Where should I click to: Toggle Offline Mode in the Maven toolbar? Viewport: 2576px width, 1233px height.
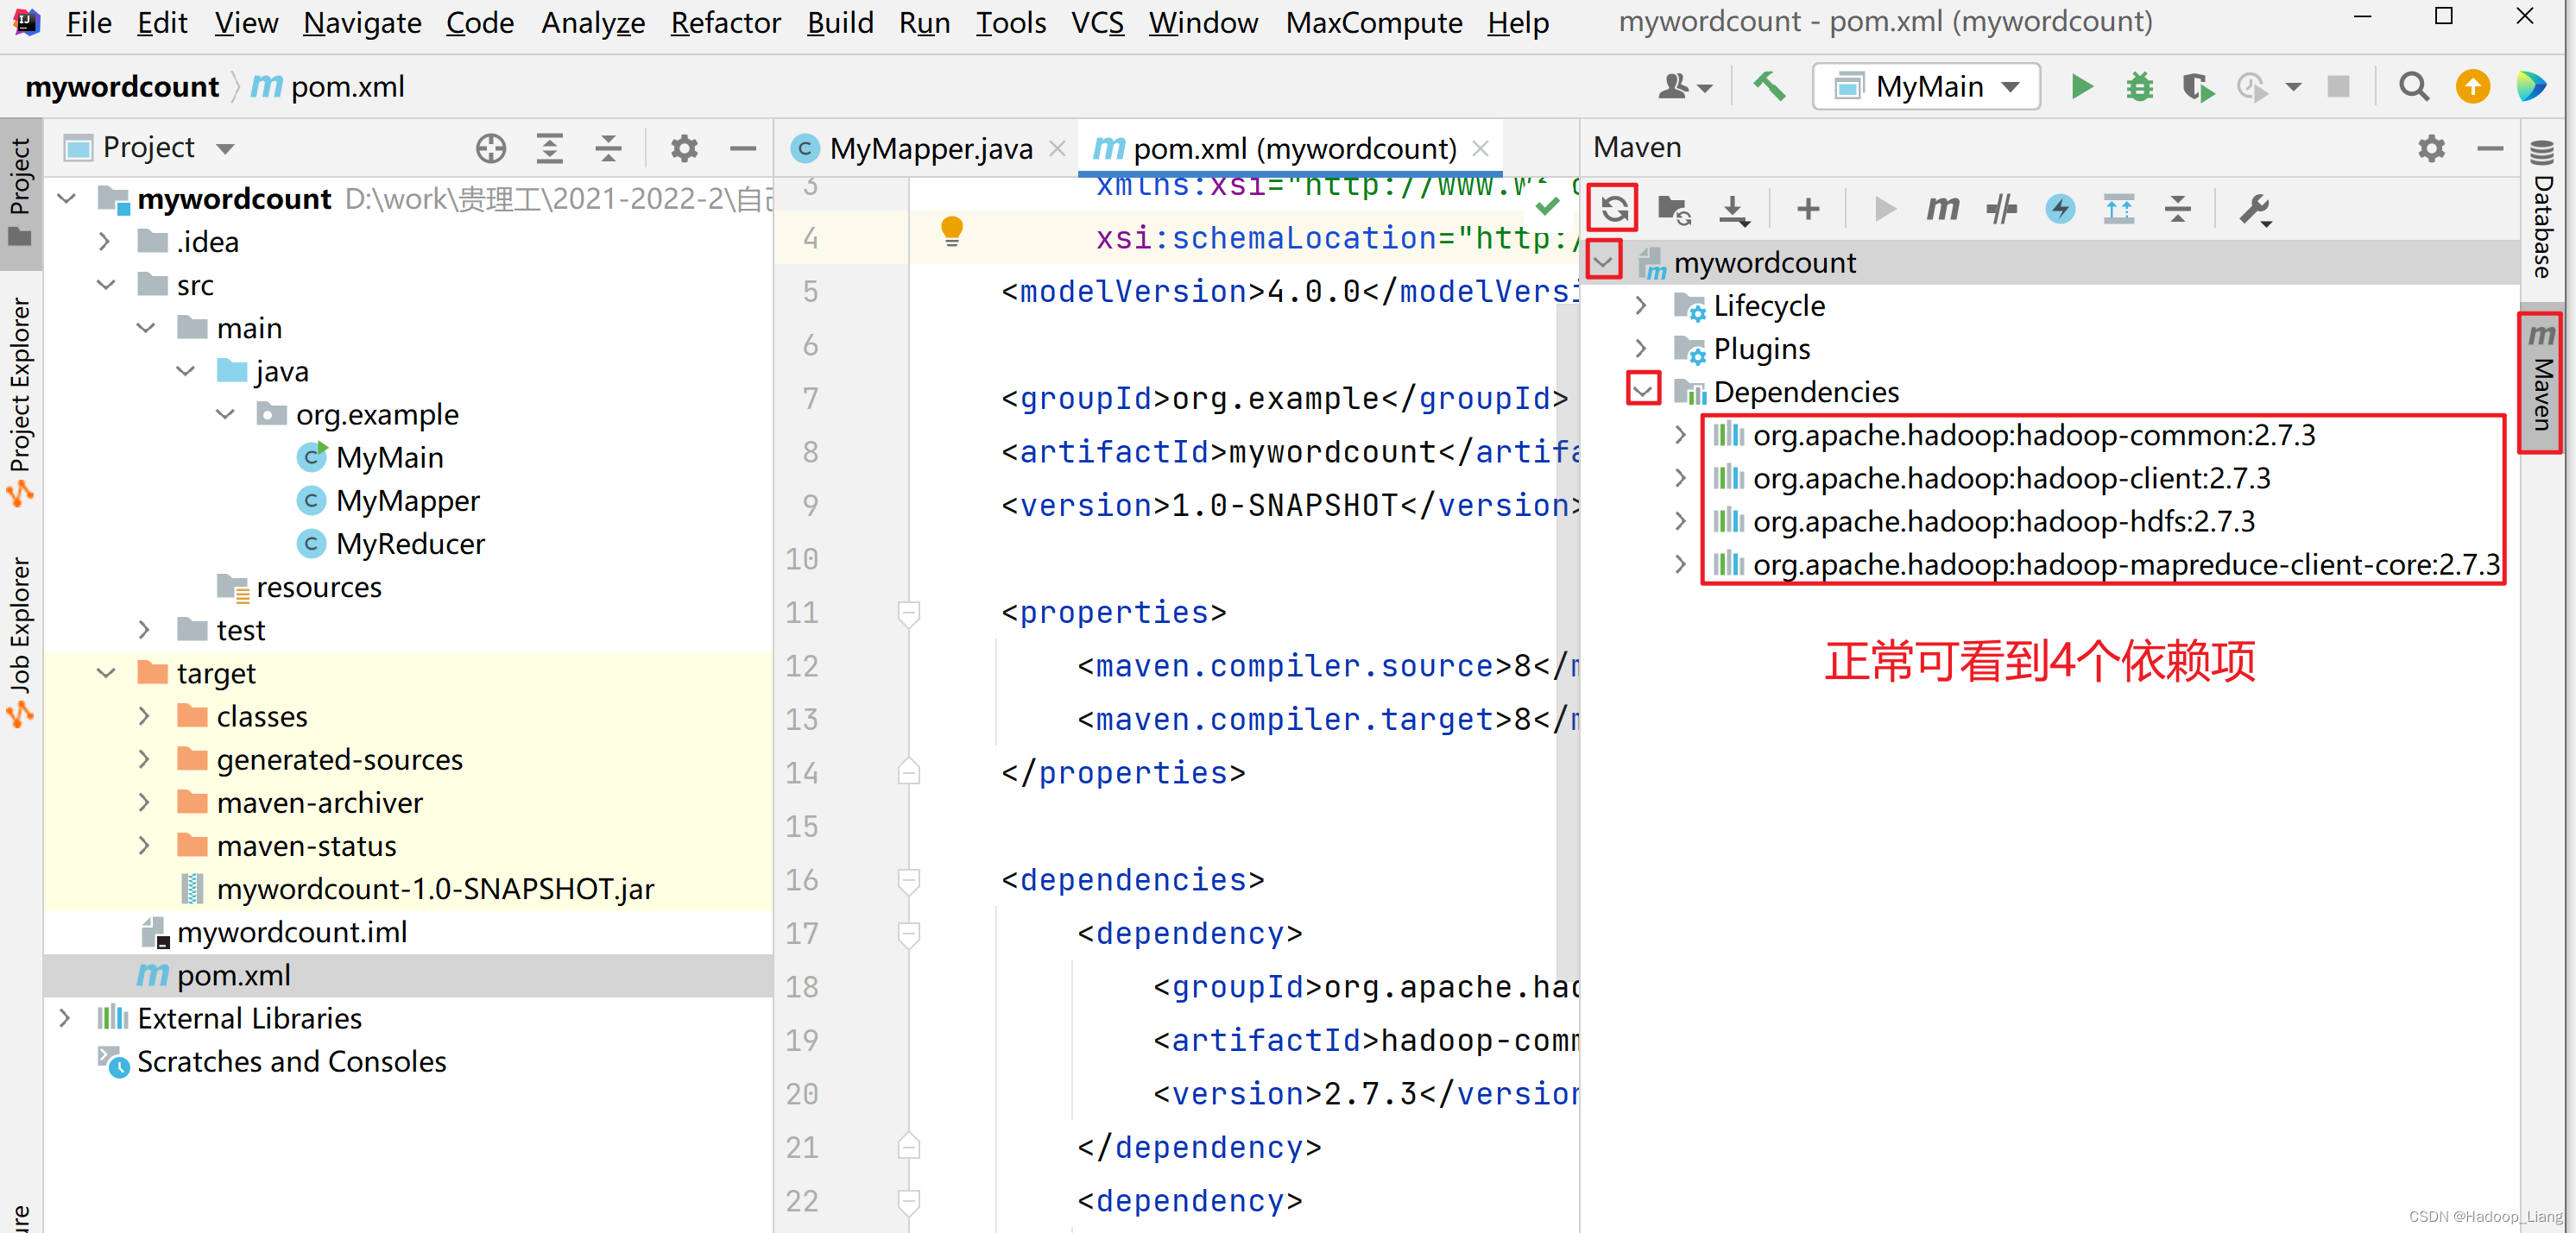point(2001,209)
